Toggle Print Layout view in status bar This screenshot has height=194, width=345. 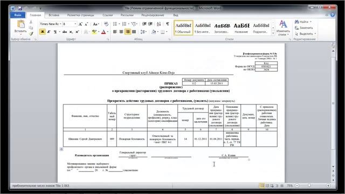pos(262,186)
